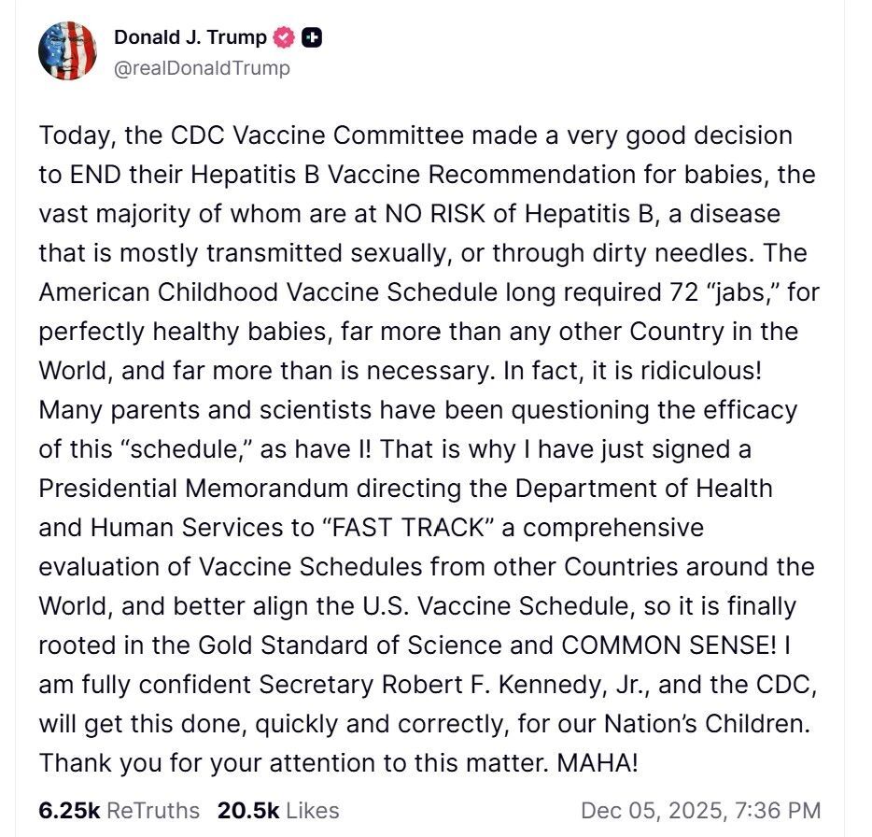Viewport: 872px width, 837px height.
Task: View the 20.5k Likes list
Action: click(x=278, y=810)
